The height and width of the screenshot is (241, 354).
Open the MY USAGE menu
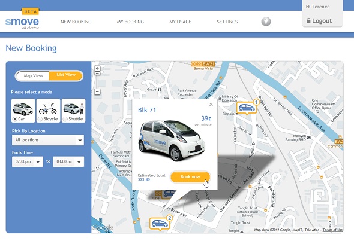pyautogui.click(x=181, y=22)
